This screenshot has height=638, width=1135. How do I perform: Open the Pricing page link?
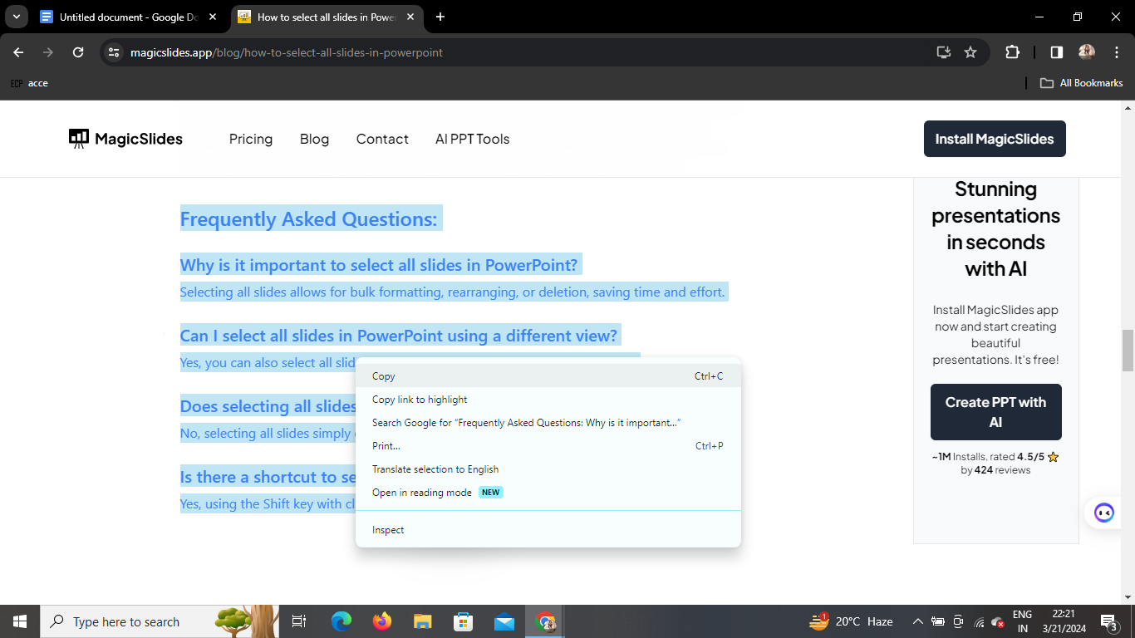(251, 139)
